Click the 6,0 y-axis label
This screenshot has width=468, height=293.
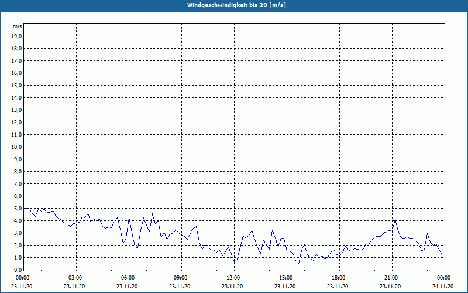point(18,196)
